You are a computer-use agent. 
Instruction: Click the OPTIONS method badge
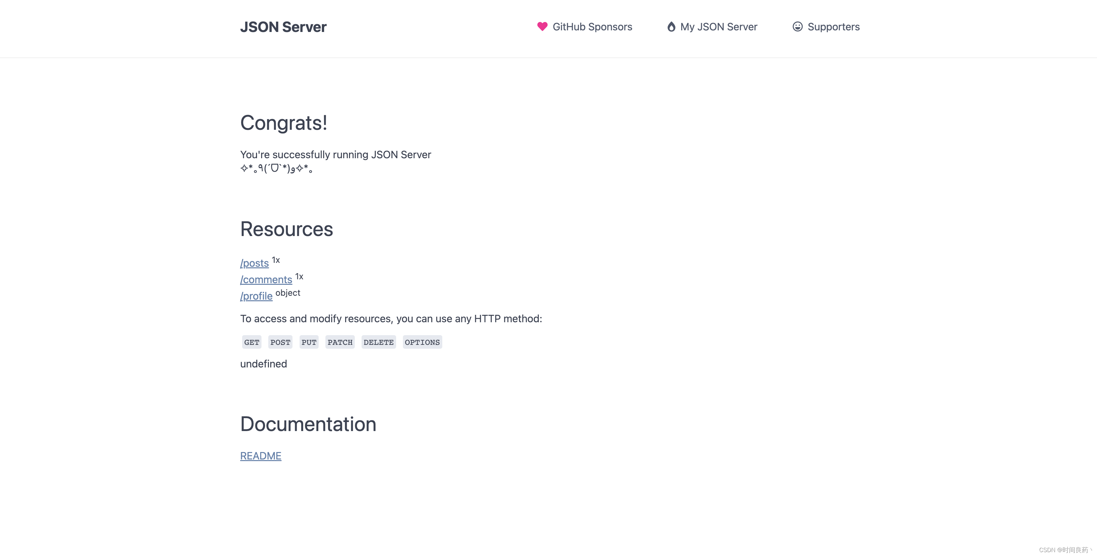coord(422,342)
